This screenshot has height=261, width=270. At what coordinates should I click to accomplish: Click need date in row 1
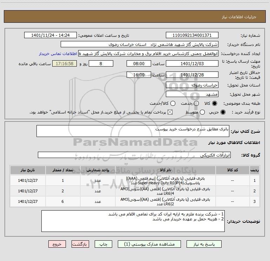tap(28, 180)
